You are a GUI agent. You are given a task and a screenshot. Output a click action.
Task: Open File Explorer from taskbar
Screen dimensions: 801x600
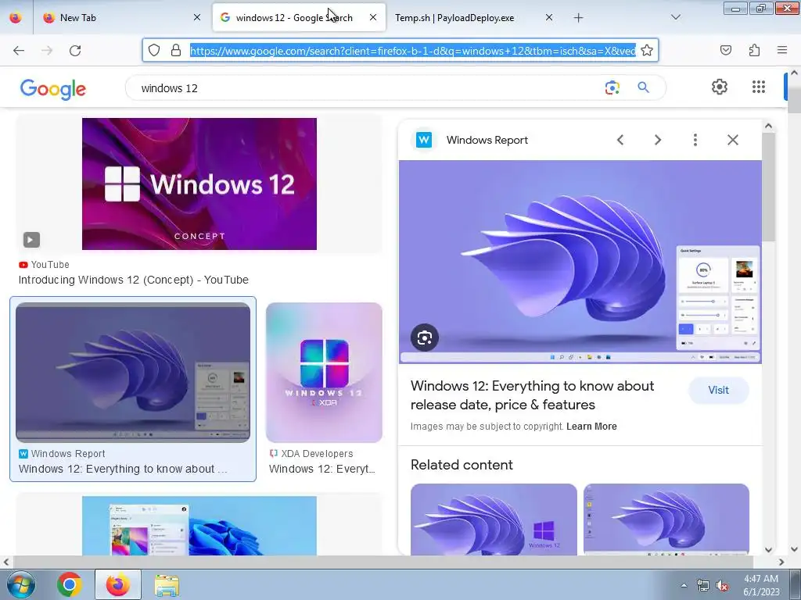[x=167, y=584]
